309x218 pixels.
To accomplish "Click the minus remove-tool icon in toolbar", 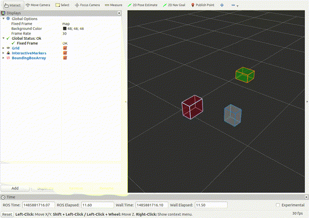I will 233,5.
